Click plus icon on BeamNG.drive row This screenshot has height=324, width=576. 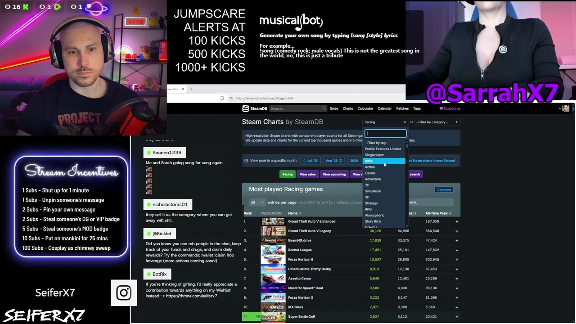(x=457, y=240)
